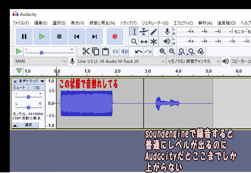Click the 1.0 vertical scale label
Screen dimensions: 251x173
(51, 81)
